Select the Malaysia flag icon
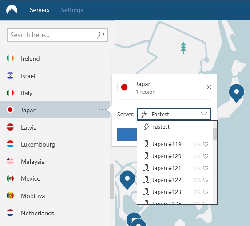The image size is (250, 226). coord(10,161)
